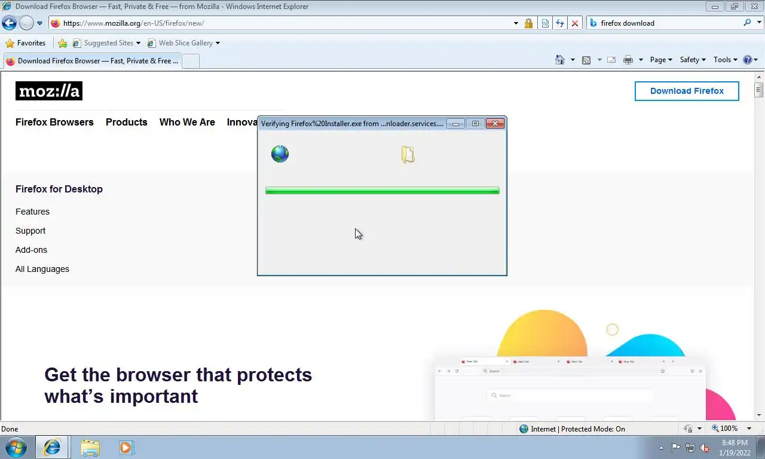The height and width of the screenshot is (459, 765).
Task: Follow the Add-ons link
Action: [x=31, y=250]
